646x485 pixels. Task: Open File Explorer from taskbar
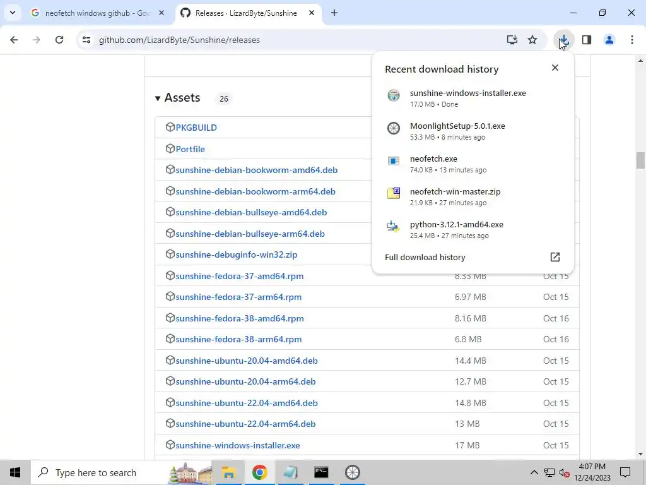pyautogui.click(x=228, y=472)
